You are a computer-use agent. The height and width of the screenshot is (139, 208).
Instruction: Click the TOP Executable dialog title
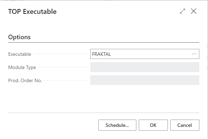32,11
